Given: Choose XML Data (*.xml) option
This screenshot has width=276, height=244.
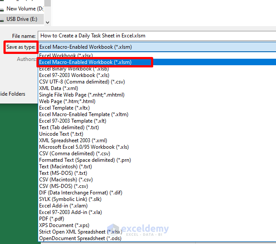Looking at the screenshot, I should pos(157,88).
